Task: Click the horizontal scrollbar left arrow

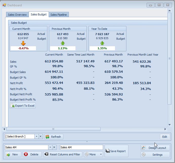Action: coord(4,129)
